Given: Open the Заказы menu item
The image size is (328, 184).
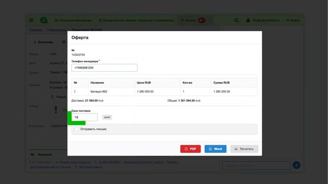Looking at the screenshot, I should pyautogui.click(x=188, y=20).
